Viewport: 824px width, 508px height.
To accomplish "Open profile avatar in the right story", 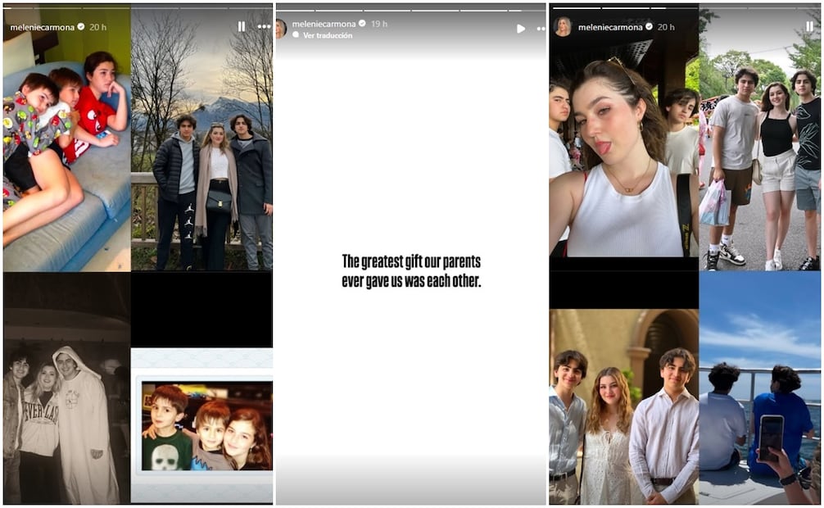I will [563, 27].
